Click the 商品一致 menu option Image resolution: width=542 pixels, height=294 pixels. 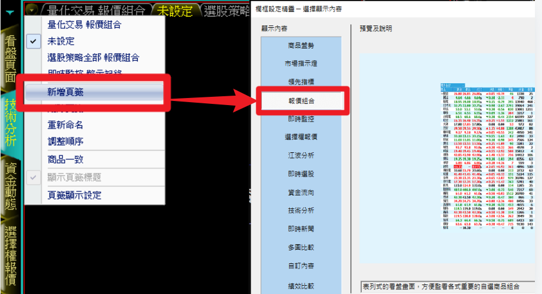pyautogui.click(x=66, y=159)
